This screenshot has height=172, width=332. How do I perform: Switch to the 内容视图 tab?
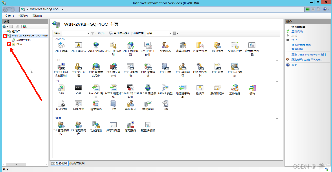tap(77, 163)
